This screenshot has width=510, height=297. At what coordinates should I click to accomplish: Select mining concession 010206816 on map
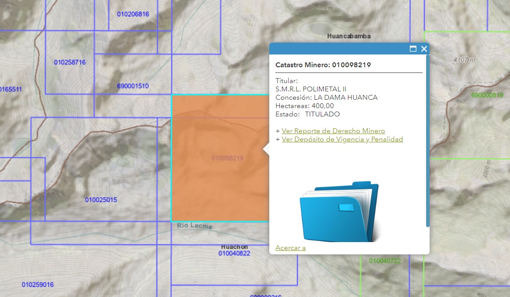pyautogui.click(x=133, y=14)
